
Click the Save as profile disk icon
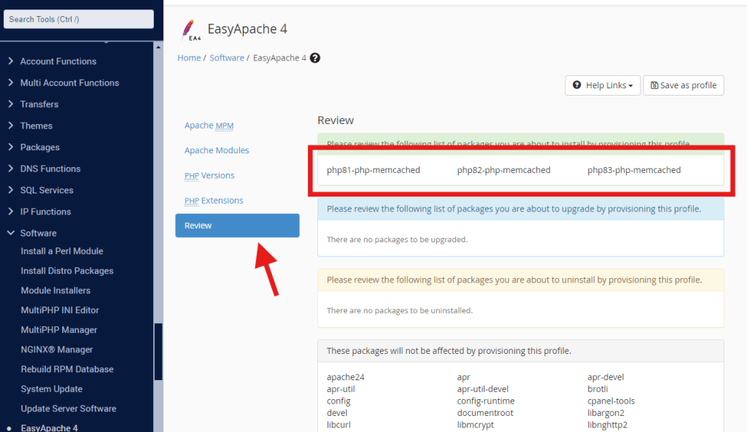click(655, 85)
